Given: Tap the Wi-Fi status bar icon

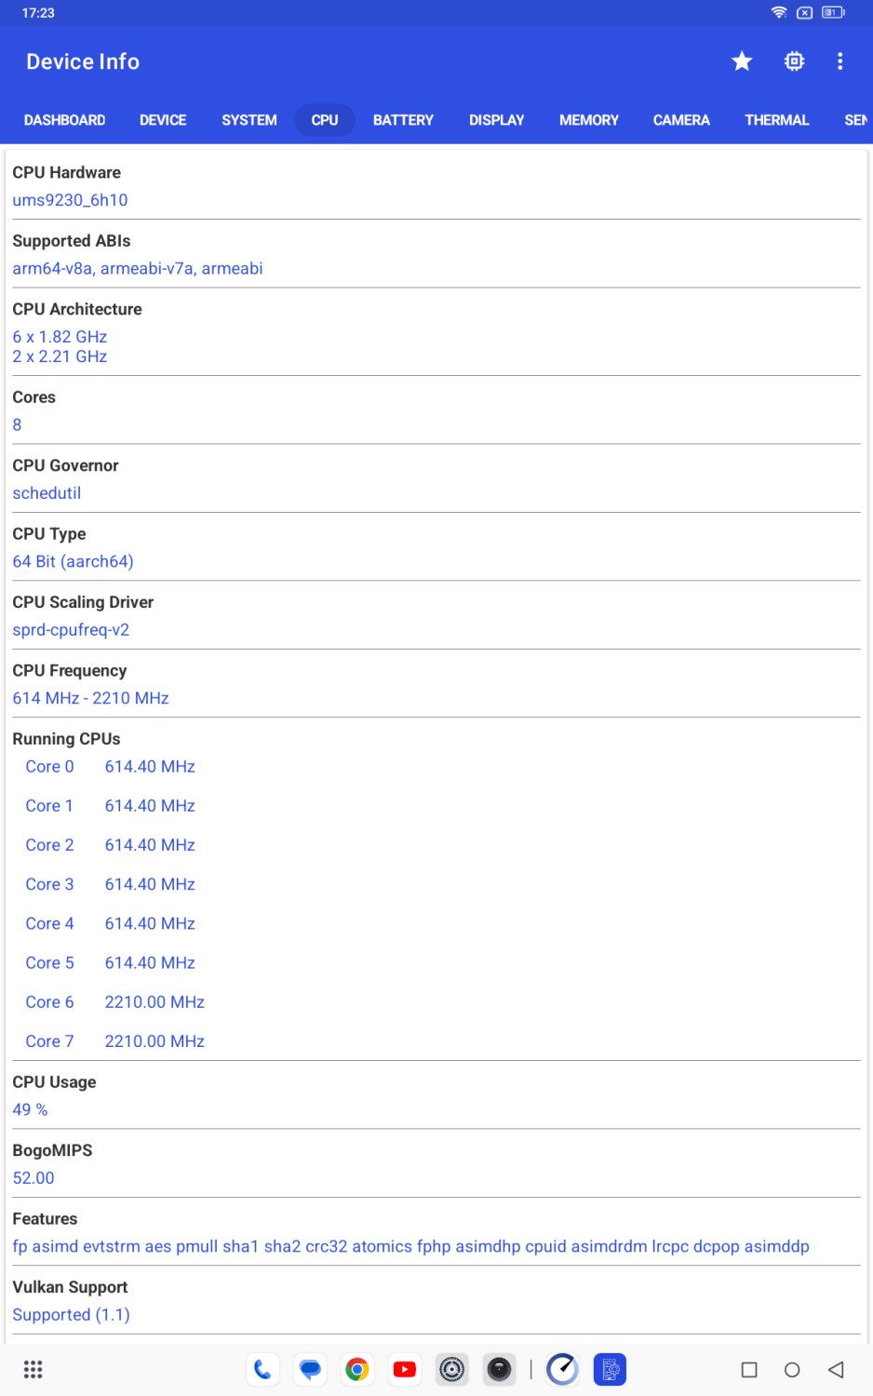Looking at the screenshot, I should pos(779,12).
